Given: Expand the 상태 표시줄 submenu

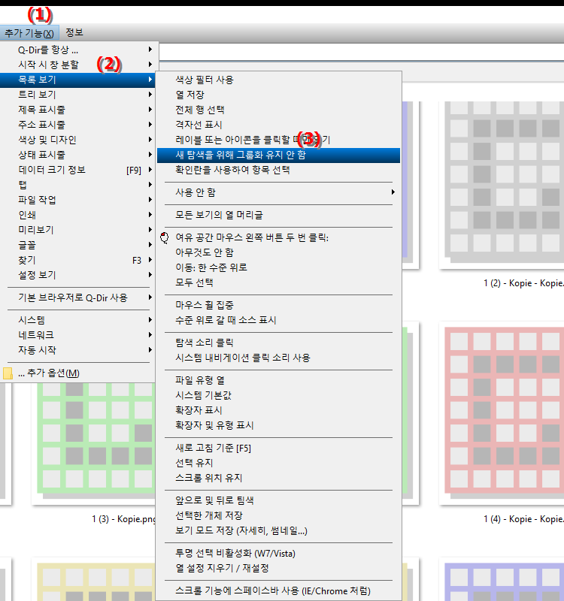Looking at the screenshot, I should [79, 155].
